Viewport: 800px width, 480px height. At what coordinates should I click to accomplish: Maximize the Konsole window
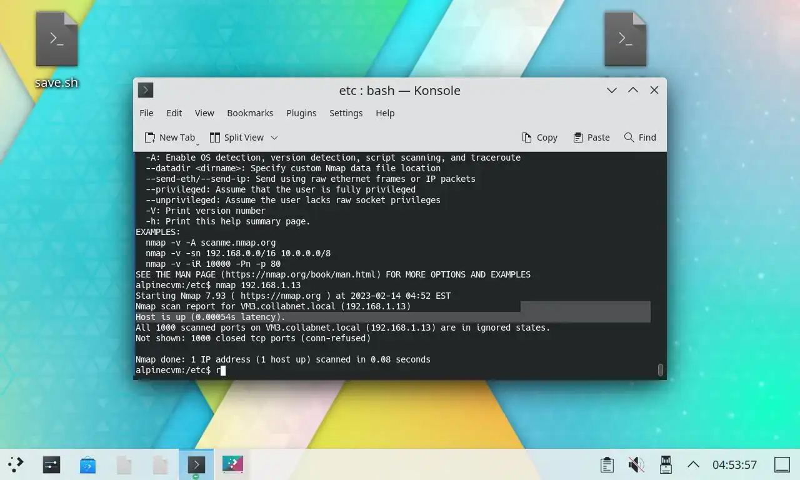[x=633, y=90]
